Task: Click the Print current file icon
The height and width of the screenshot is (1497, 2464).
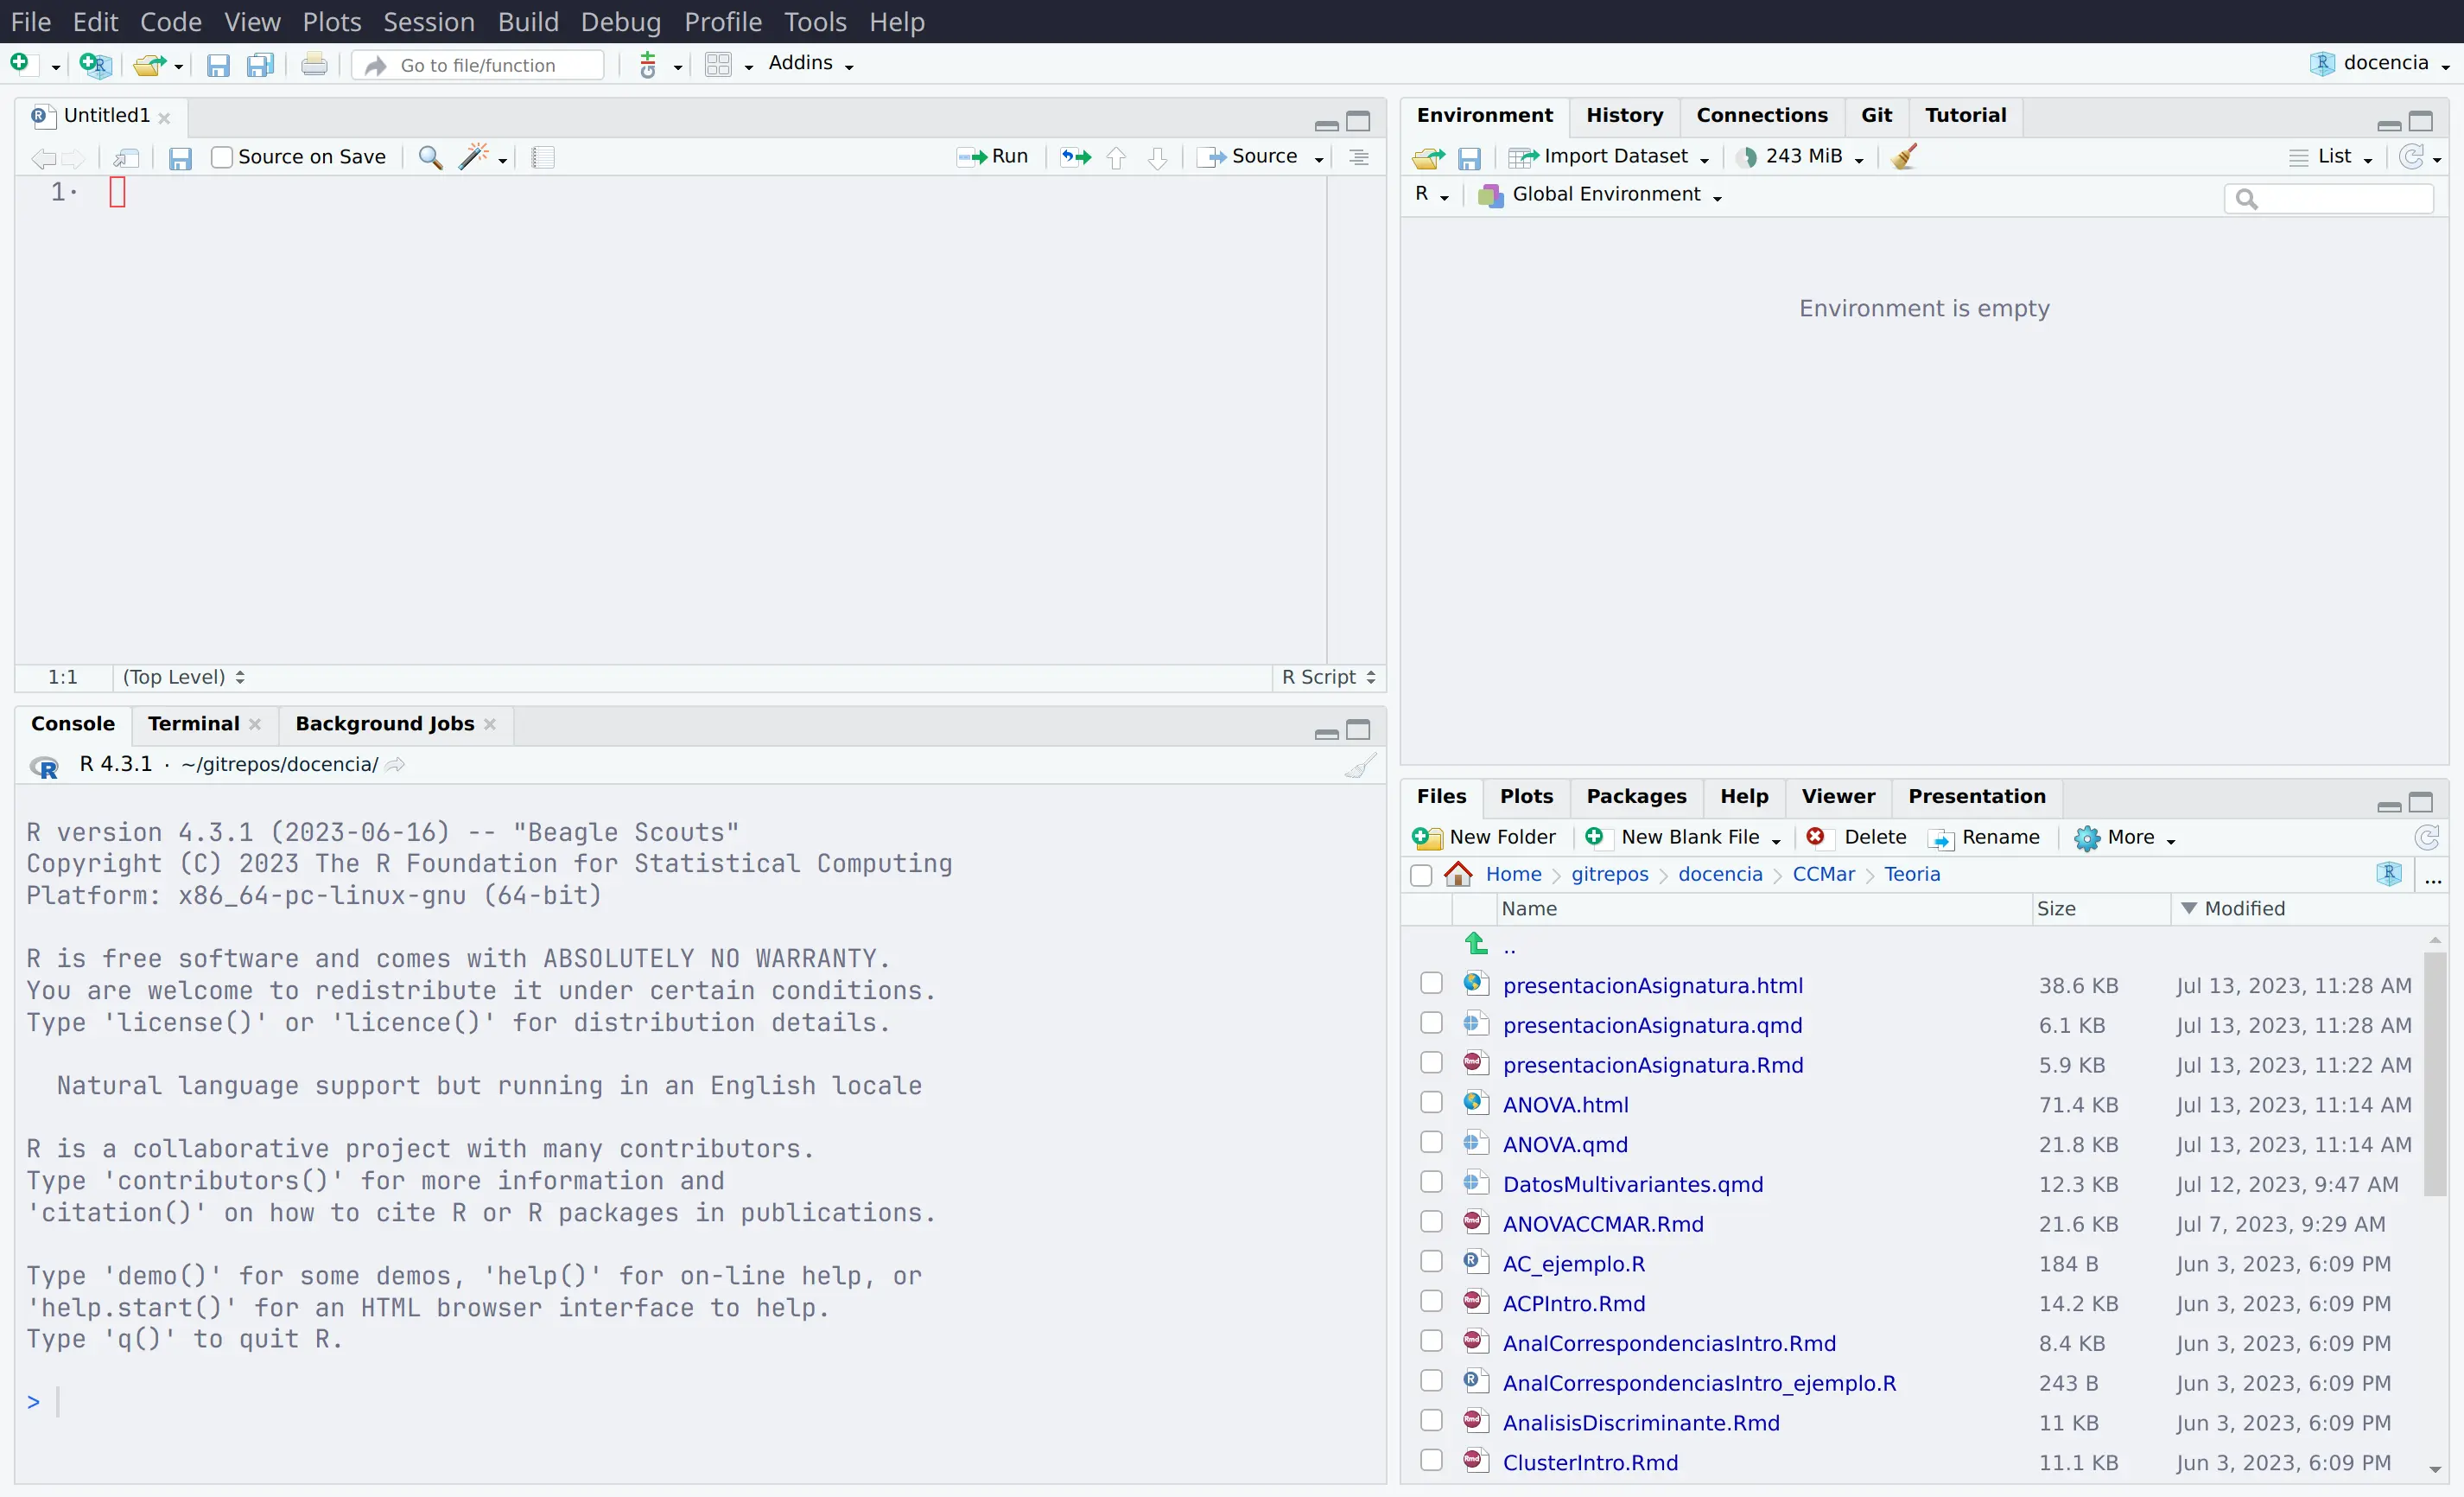Action: pyautogui.click(x=314, y=66)
